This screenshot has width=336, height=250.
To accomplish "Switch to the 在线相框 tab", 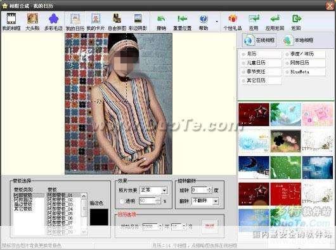I will point(259,40).
